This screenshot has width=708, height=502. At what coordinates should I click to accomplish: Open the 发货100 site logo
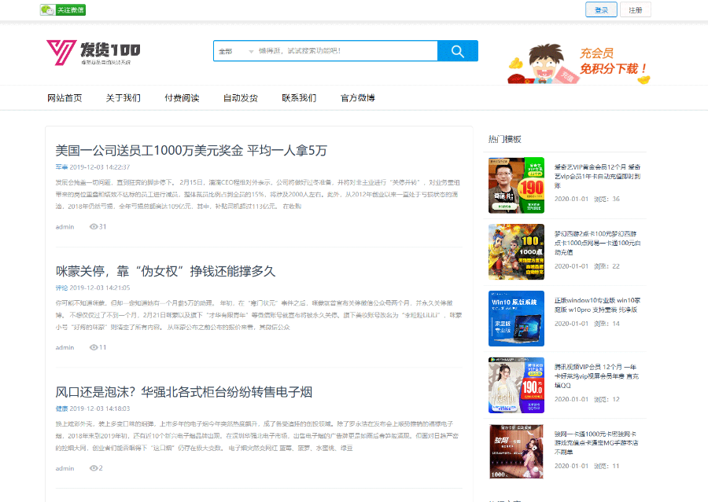[x=94, y=53]
